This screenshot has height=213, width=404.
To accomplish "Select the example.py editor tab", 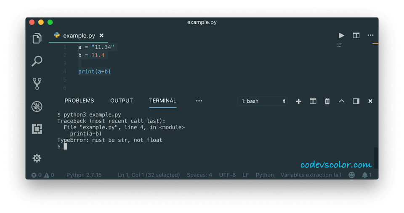I will click(78, 36).
